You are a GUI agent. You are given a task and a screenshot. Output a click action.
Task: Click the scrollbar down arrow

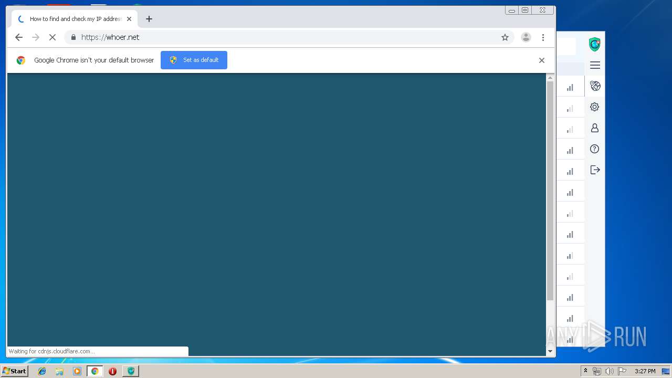(550, 351)
